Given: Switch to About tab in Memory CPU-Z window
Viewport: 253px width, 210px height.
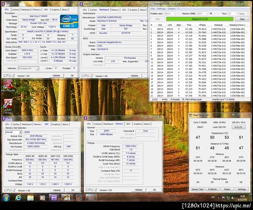Looking at the screenshot, I should 147,124.
